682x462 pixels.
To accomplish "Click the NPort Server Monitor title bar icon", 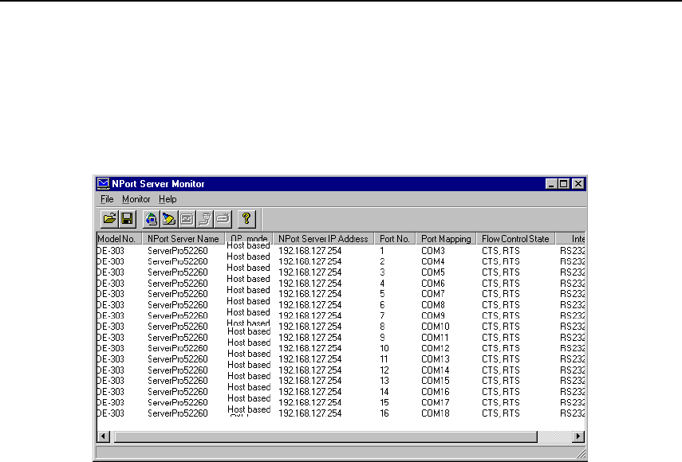I will tap(103, 184).
